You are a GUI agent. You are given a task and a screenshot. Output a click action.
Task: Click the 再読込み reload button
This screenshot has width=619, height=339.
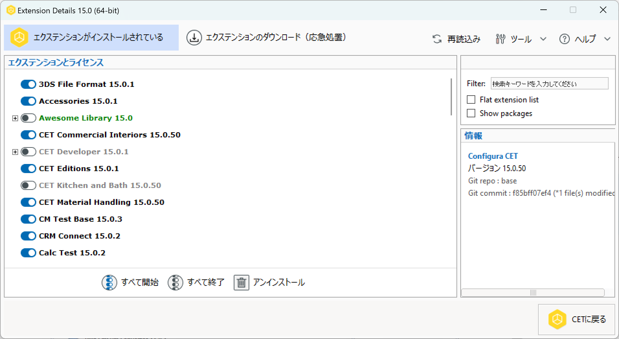[456, 39]
